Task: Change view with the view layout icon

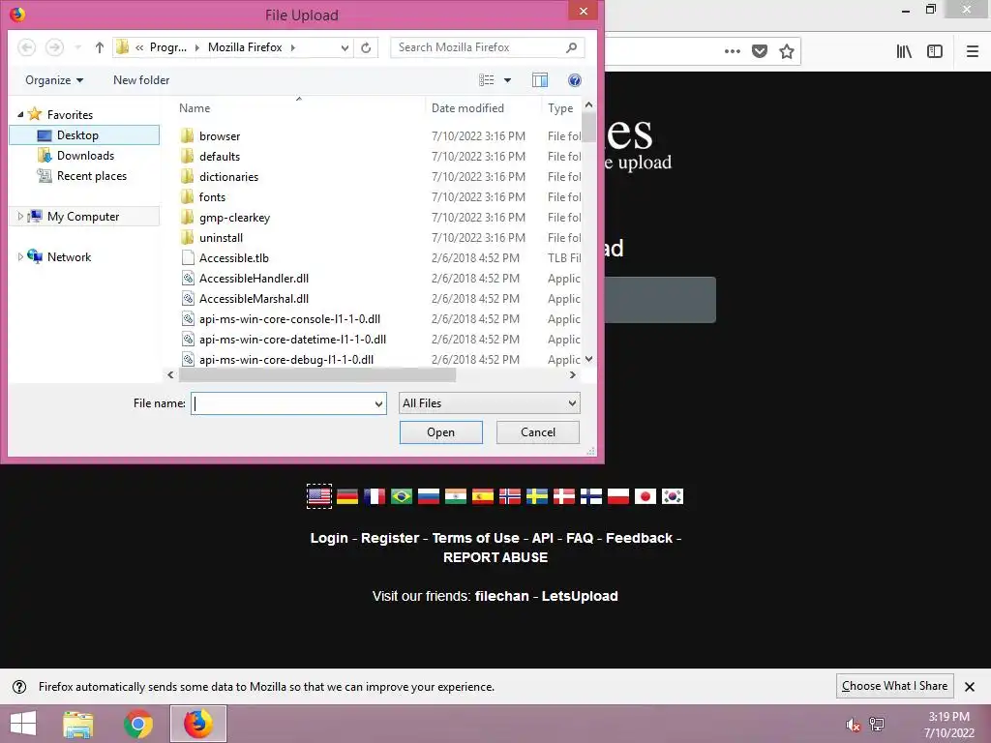Action: point(487,80)
